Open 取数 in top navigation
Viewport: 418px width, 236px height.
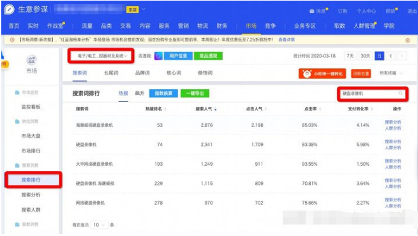(x=340, y=26)
